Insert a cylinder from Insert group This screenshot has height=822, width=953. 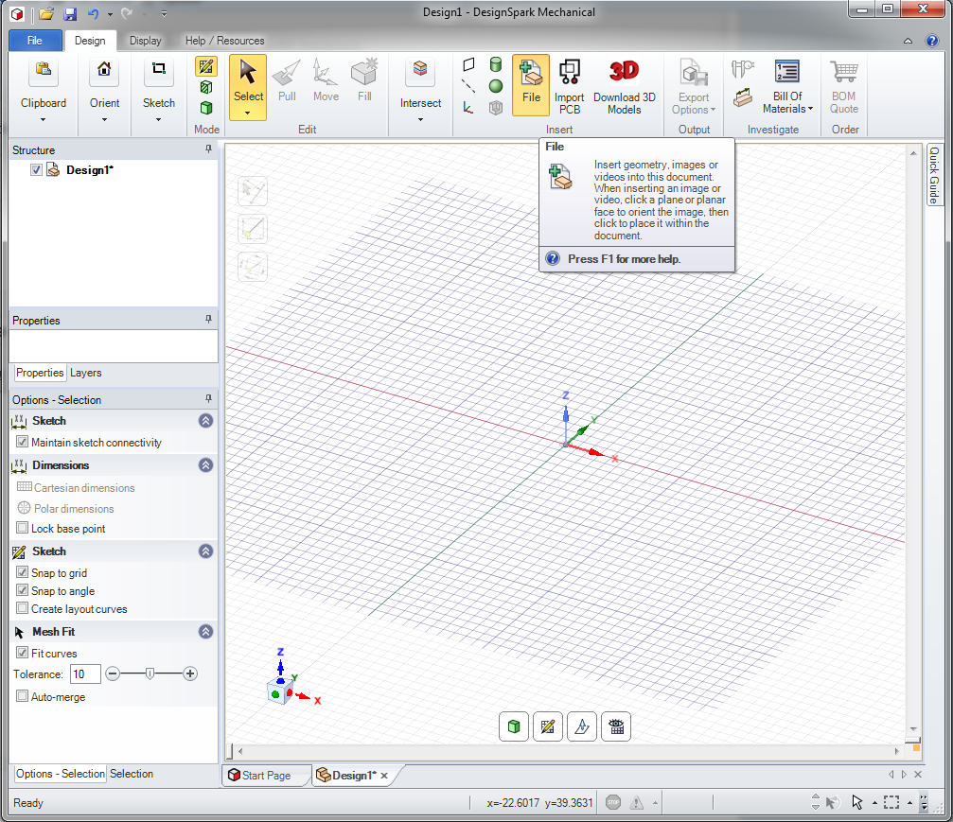point(496,64)
